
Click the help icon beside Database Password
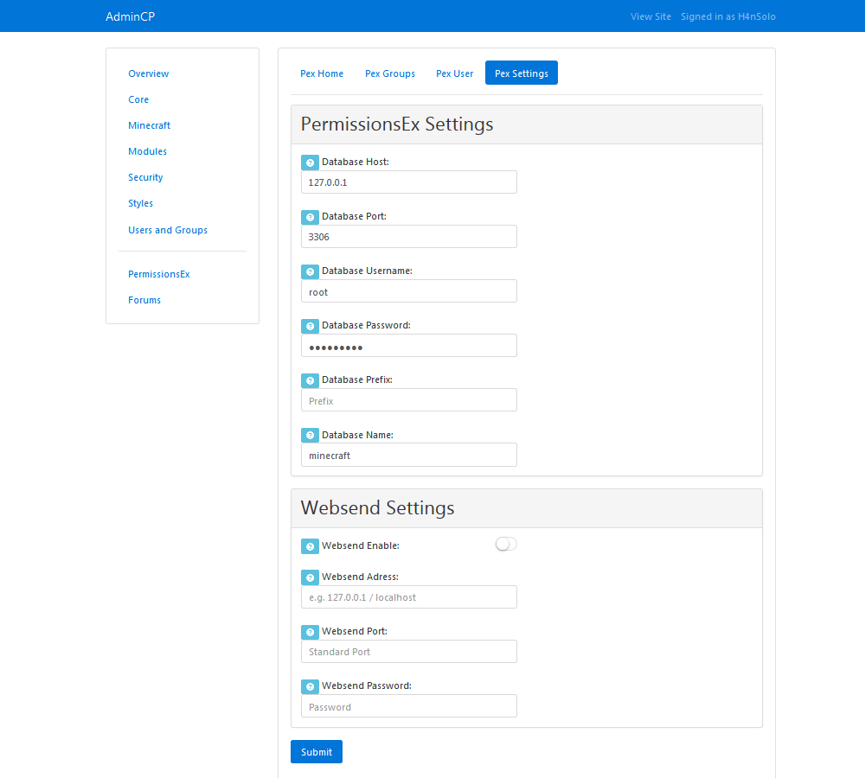coord(310,326)
